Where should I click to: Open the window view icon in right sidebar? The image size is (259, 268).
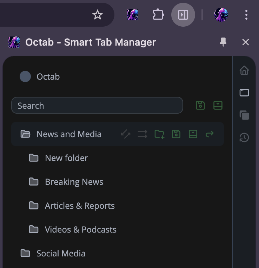coord(244,93)
